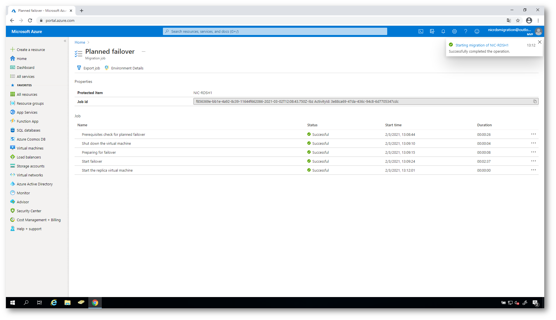Open taskbar search
The width and height of the screenshot is (556, 320).
click(x=26, y=302)
